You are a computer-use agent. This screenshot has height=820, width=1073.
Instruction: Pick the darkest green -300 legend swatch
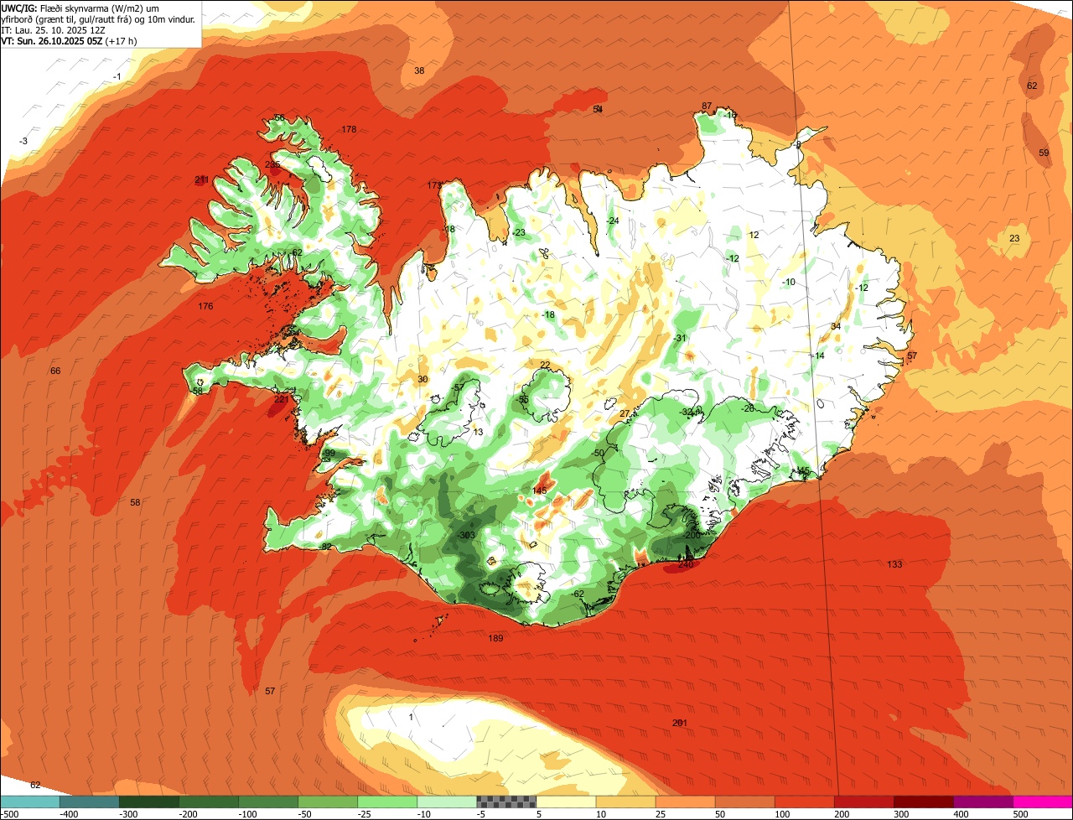coord(149,802)
